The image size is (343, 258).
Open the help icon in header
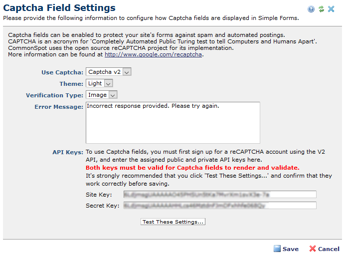(x=312, y=9)
